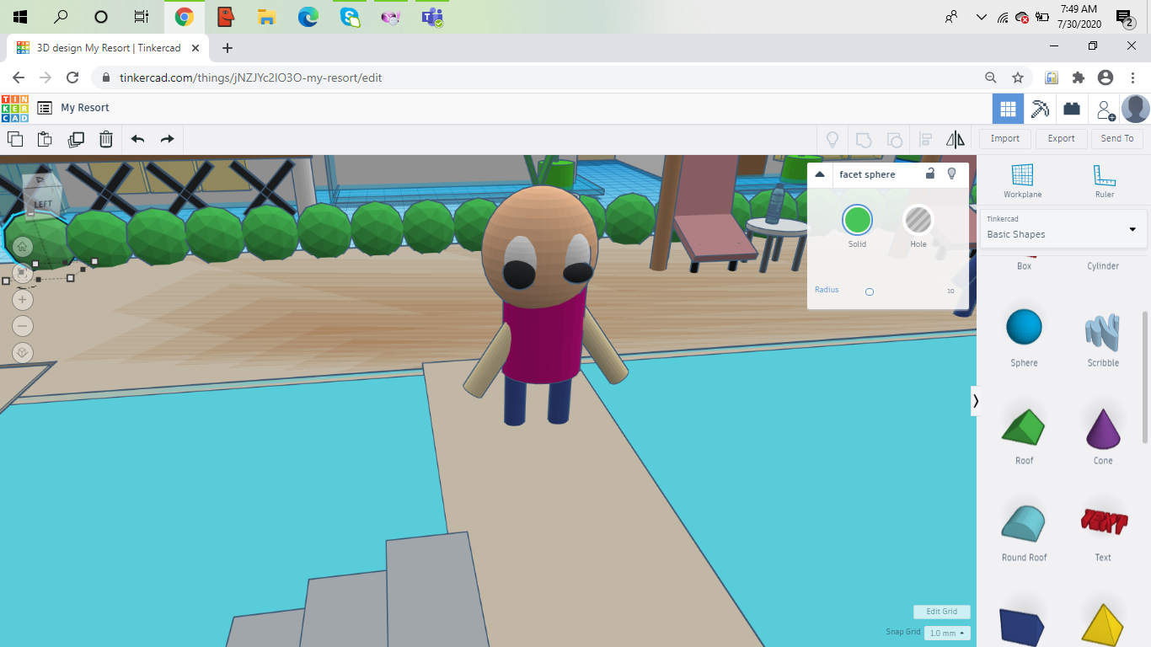Show hidden system tray icons
This screenshot has width=1151, height=647.
click(x=981, y=17)
